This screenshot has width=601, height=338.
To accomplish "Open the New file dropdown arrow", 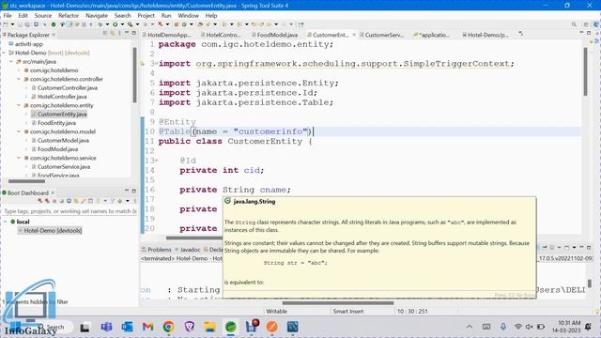I will coord(12,24).
